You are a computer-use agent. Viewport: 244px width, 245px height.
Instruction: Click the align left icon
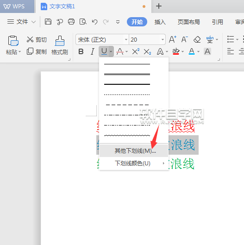(231, 51)
